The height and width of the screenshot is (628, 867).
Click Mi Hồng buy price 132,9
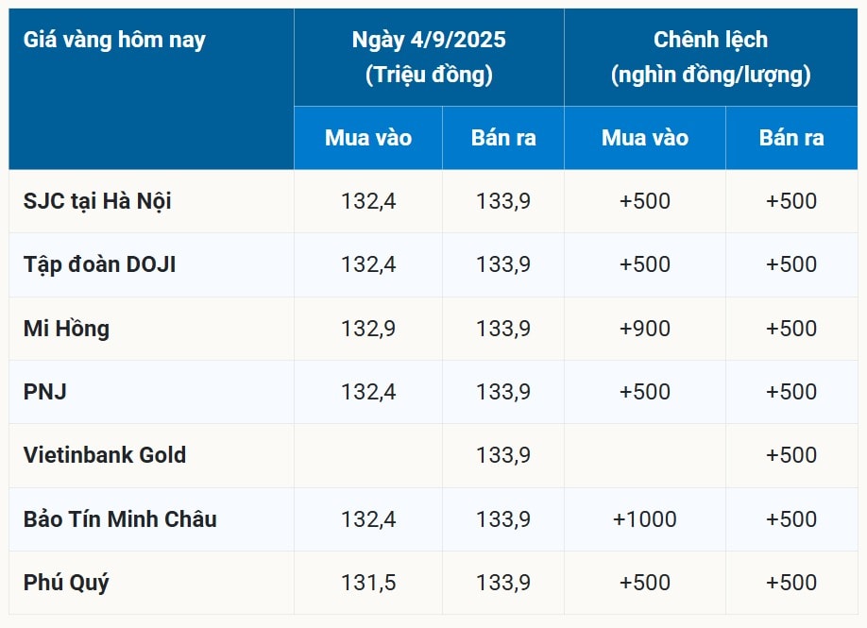pos(368,329)
